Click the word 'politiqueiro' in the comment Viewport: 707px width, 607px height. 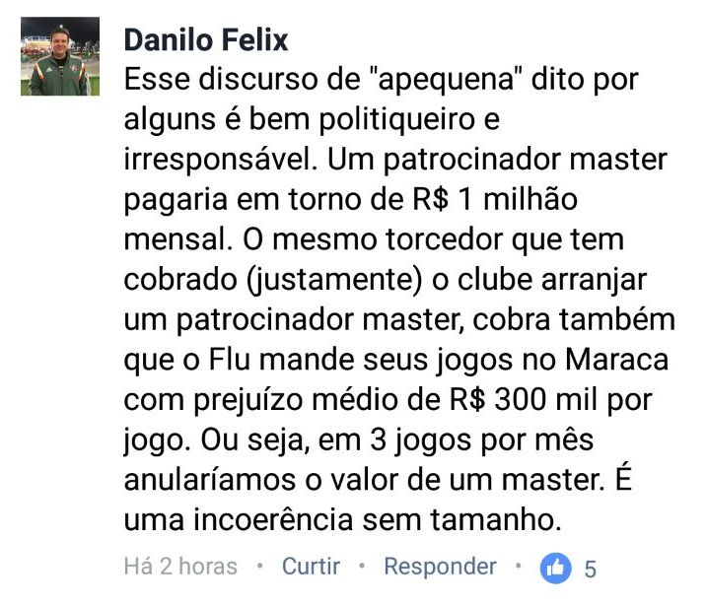396,120
